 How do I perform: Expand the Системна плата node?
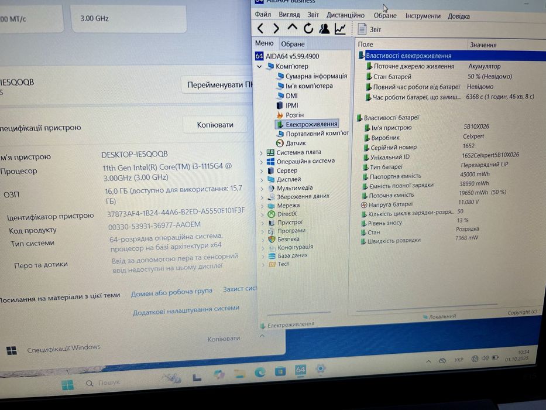click(x=261, y=153)
